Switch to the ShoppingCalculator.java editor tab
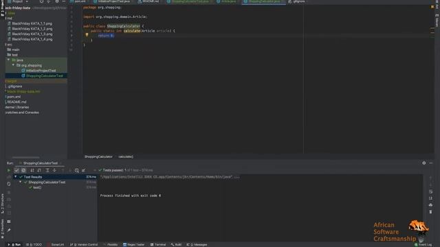 pyautogui.click(x=263, y=1)
